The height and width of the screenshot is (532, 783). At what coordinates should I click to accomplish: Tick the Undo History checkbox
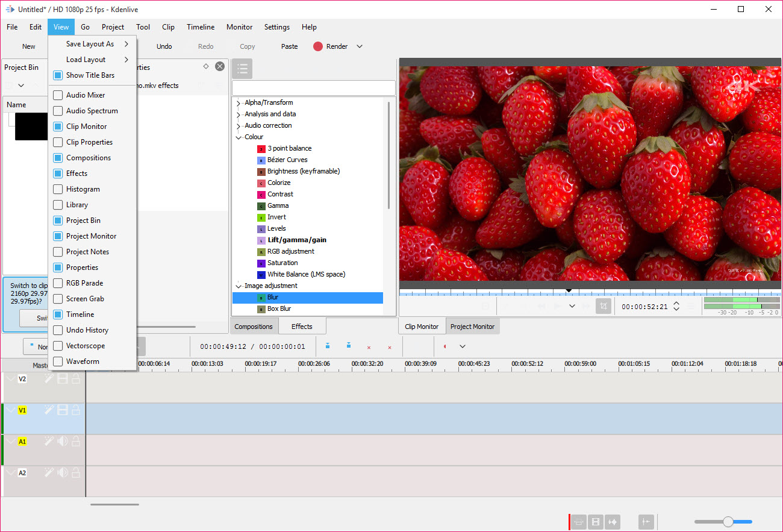(58, 330)
